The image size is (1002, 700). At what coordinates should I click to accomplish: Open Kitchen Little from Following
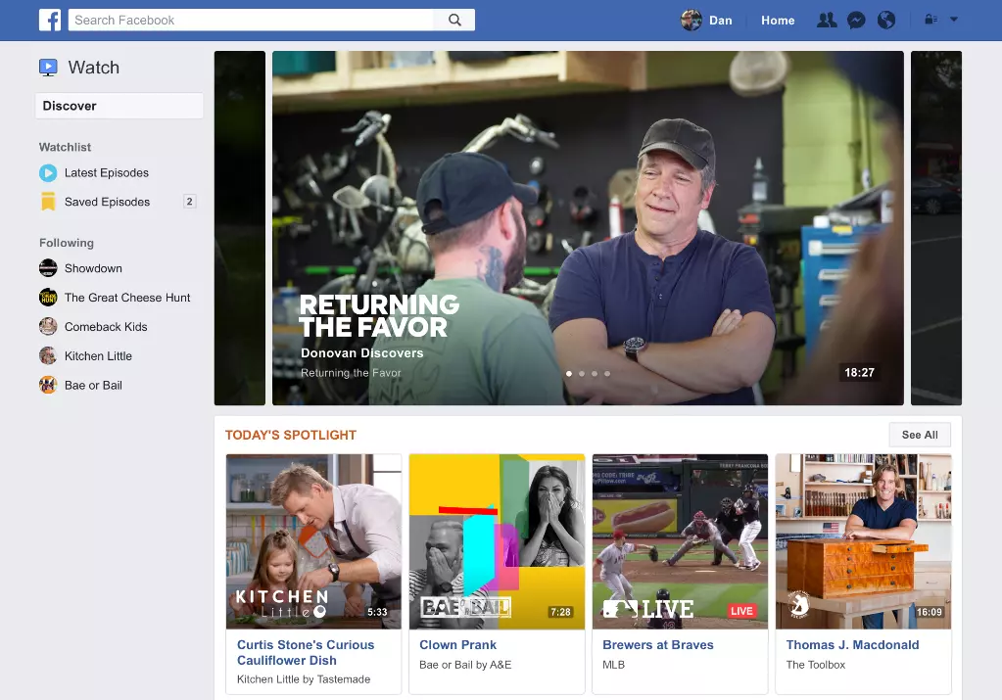(x=98, y=356)
